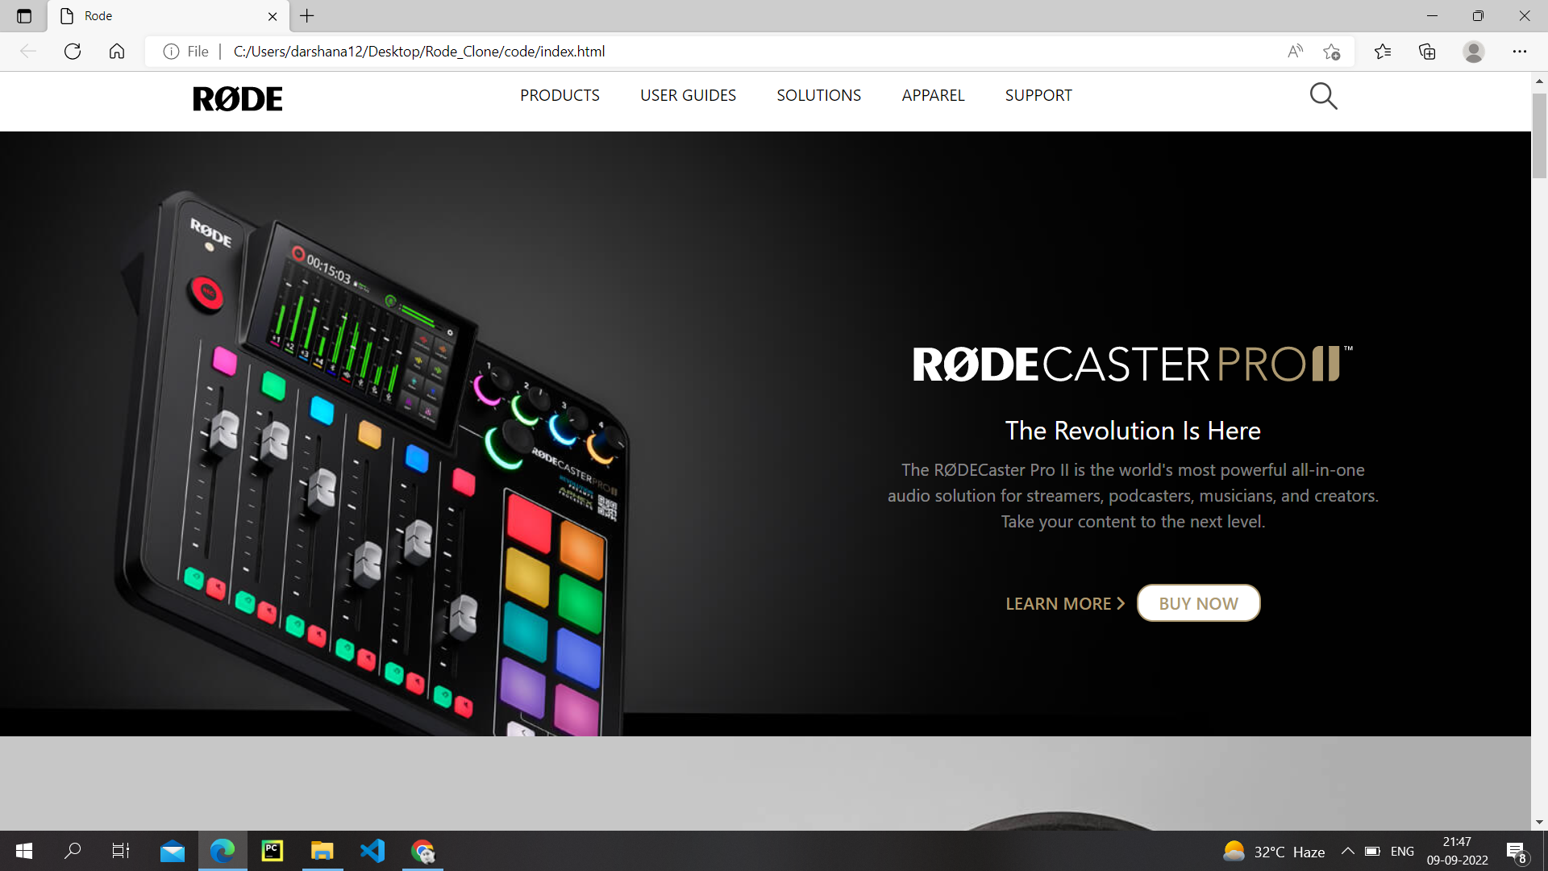Viewport: 1548px width, 871px height.
Task: Open Visual Studio Code from the taskbar
Action: 372,851
